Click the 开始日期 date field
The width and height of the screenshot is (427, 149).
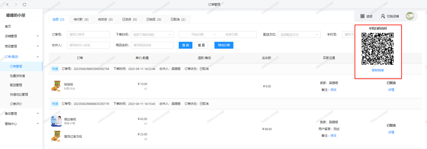[197, 35]
